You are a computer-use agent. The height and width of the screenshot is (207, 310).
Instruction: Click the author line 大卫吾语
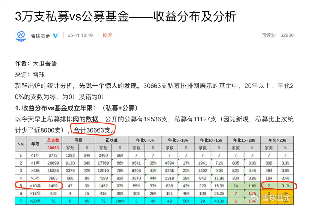tap(36, 63)
